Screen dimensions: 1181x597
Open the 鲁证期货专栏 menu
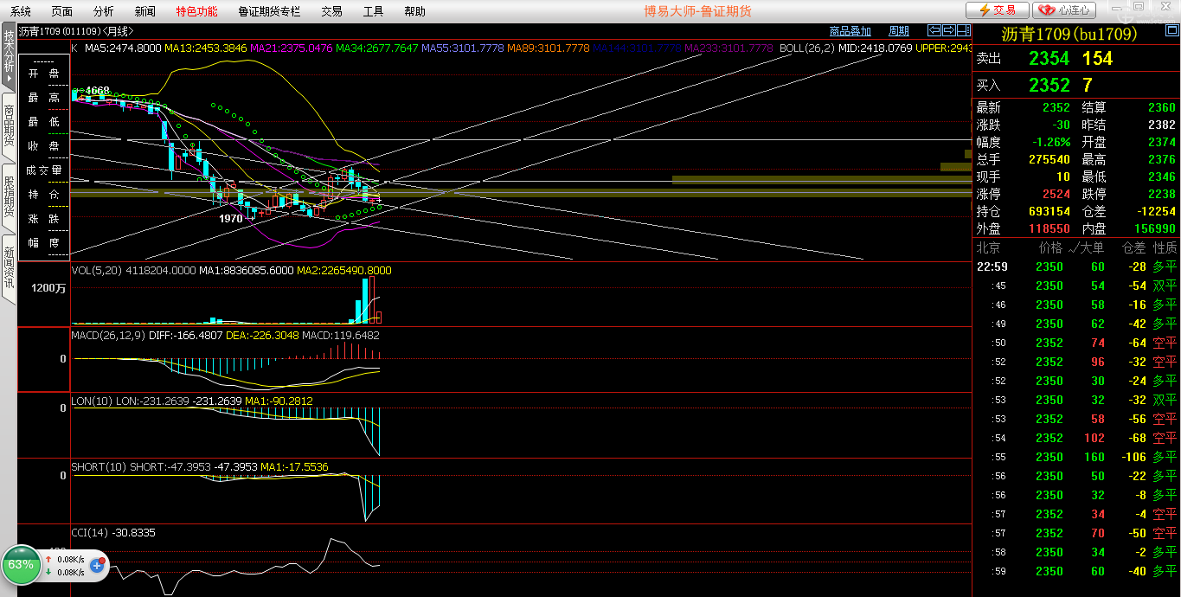pyautogui.click(x=269, y=11)
